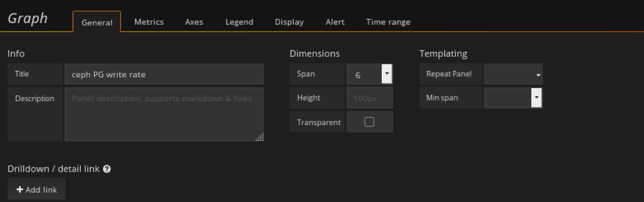Open the Axes tab
644x202 pixels.
(194, 22)
